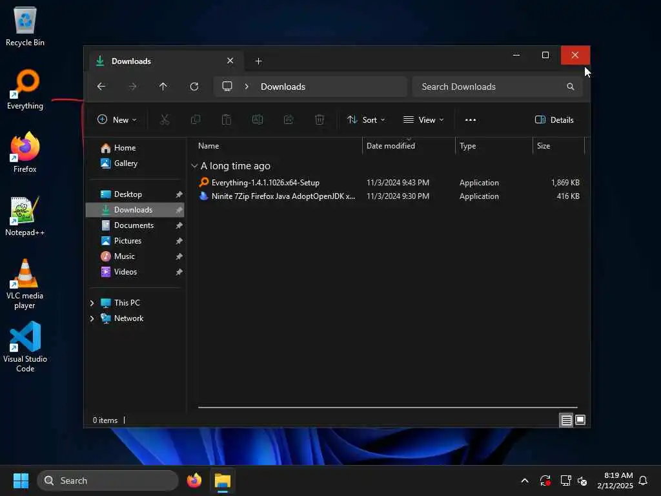Expand the This PC tree node

[92, 304]
